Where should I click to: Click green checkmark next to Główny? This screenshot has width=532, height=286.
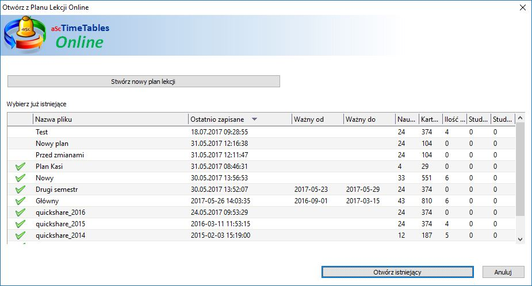coord(21,201)
